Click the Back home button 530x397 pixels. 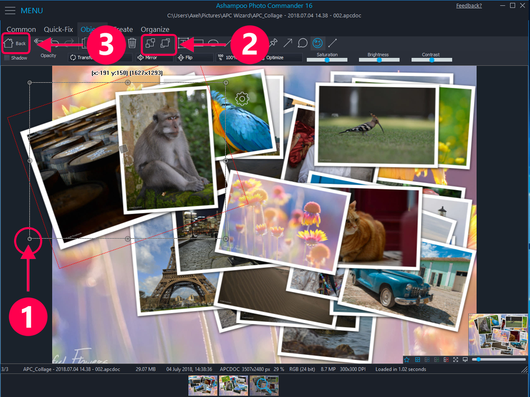point(15,43)
